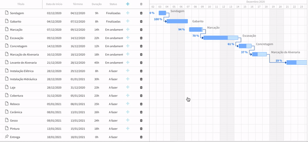Click the Marcação progress bar in the chart
308x142 pixels.
(196, 30)
